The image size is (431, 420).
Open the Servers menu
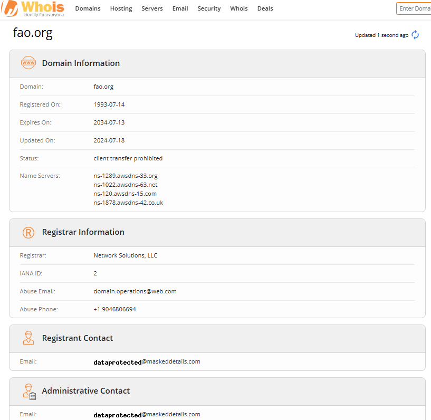pos(152,8)
